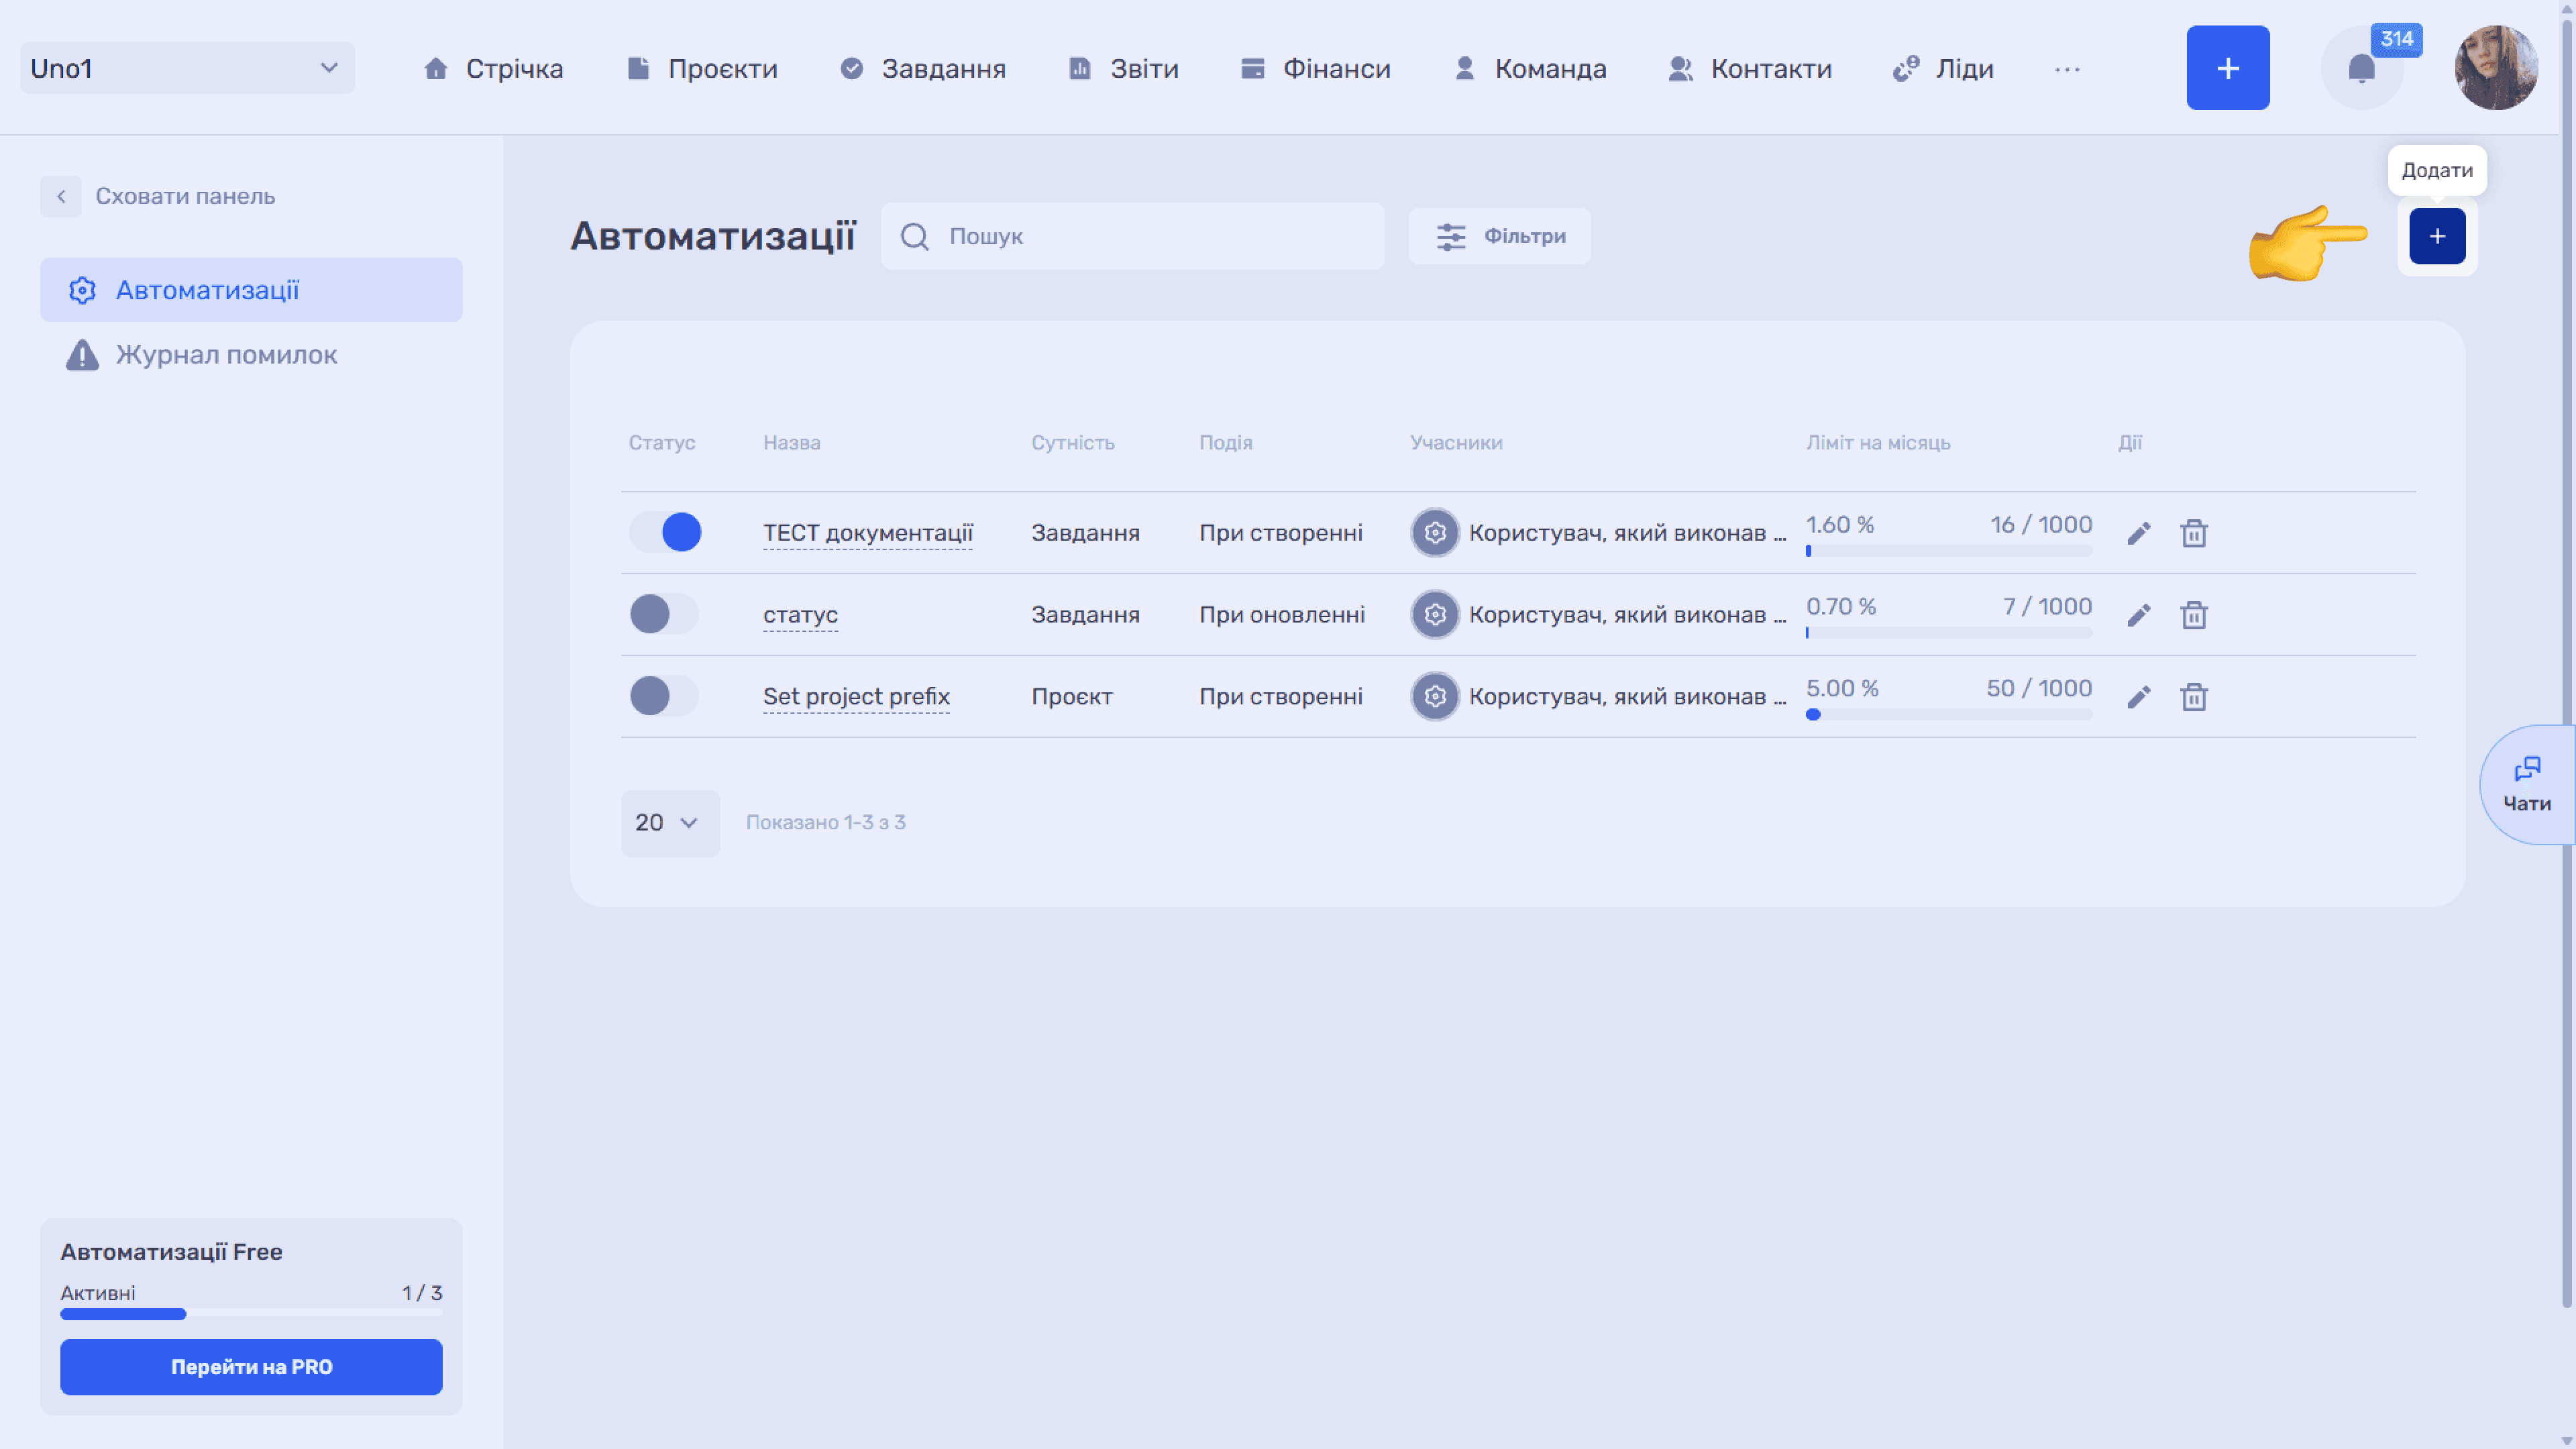Viewport: 2576px width, 1449px height.
Task: Select Автоматизації in sidebar
Action: coord(251,290)
